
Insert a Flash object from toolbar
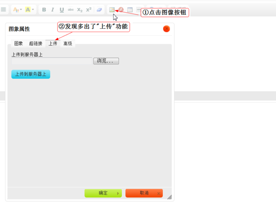tap(121, 10)
